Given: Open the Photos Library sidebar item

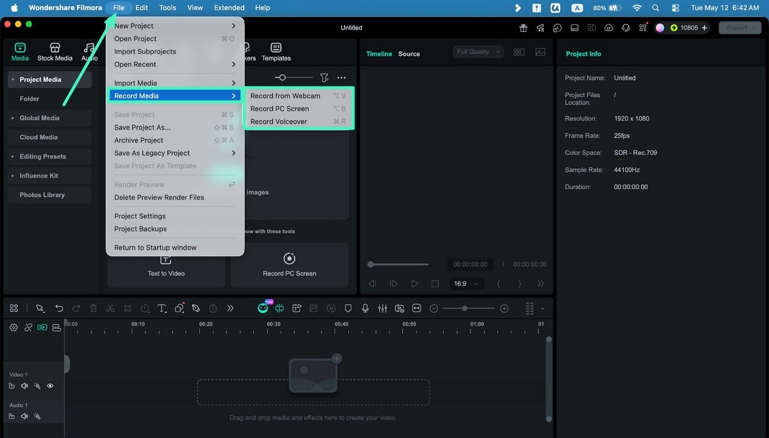Looking at the screenshot, I should tap(50, 195).
